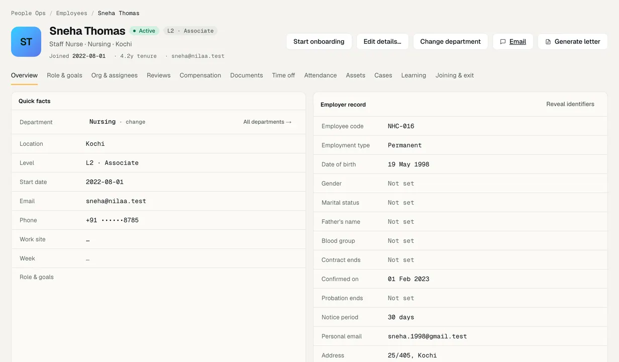This screenshot has height=362, width=619.
Task: Open the Documents tab
Action: click(247, 75)
